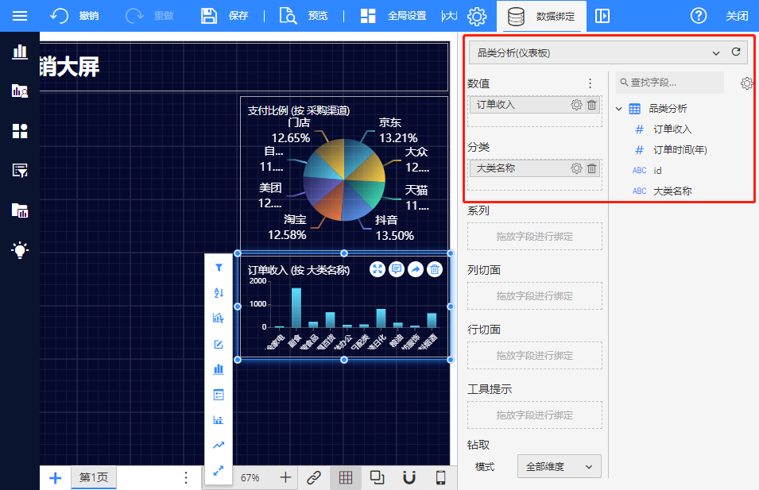Viewport: 759px width, 490px height.
Task: Click the share arrow icon on bar chart
Action: 416,270
